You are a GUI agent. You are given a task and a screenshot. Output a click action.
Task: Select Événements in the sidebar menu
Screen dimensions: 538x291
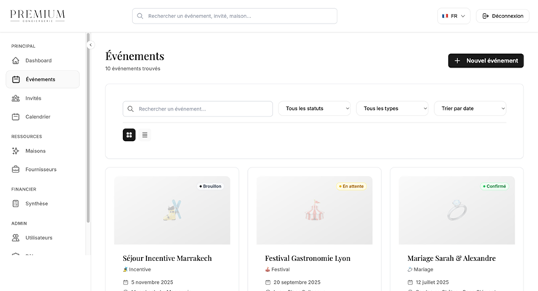[42, 79]
